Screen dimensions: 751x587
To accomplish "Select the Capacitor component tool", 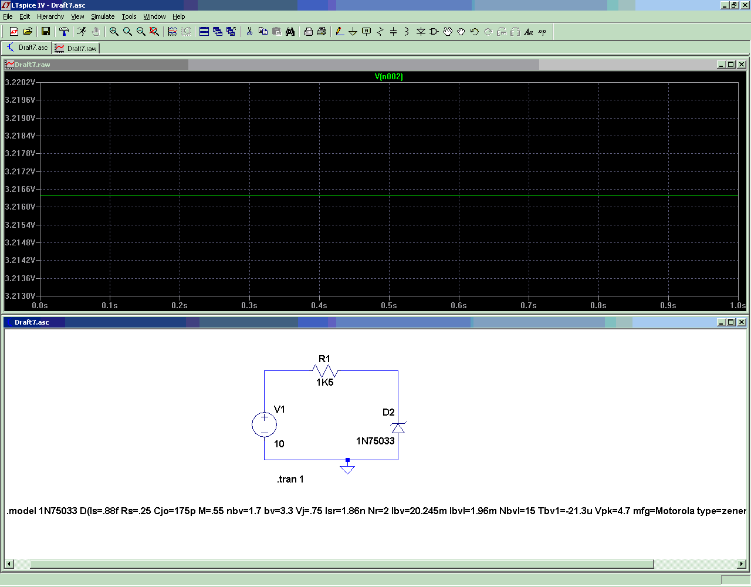I will 393,32.
